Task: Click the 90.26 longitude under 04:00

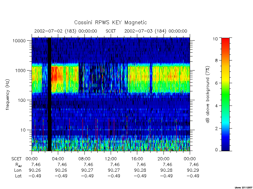Action: [61, 170]
